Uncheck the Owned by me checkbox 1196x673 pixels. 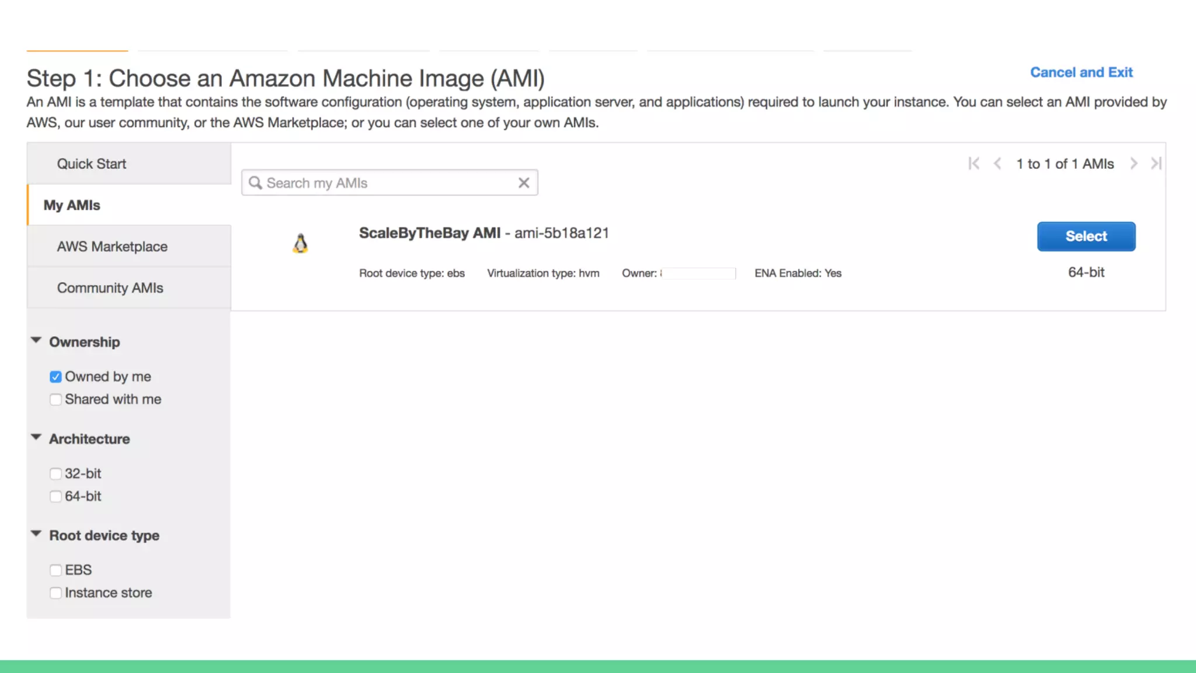point(55,377)
